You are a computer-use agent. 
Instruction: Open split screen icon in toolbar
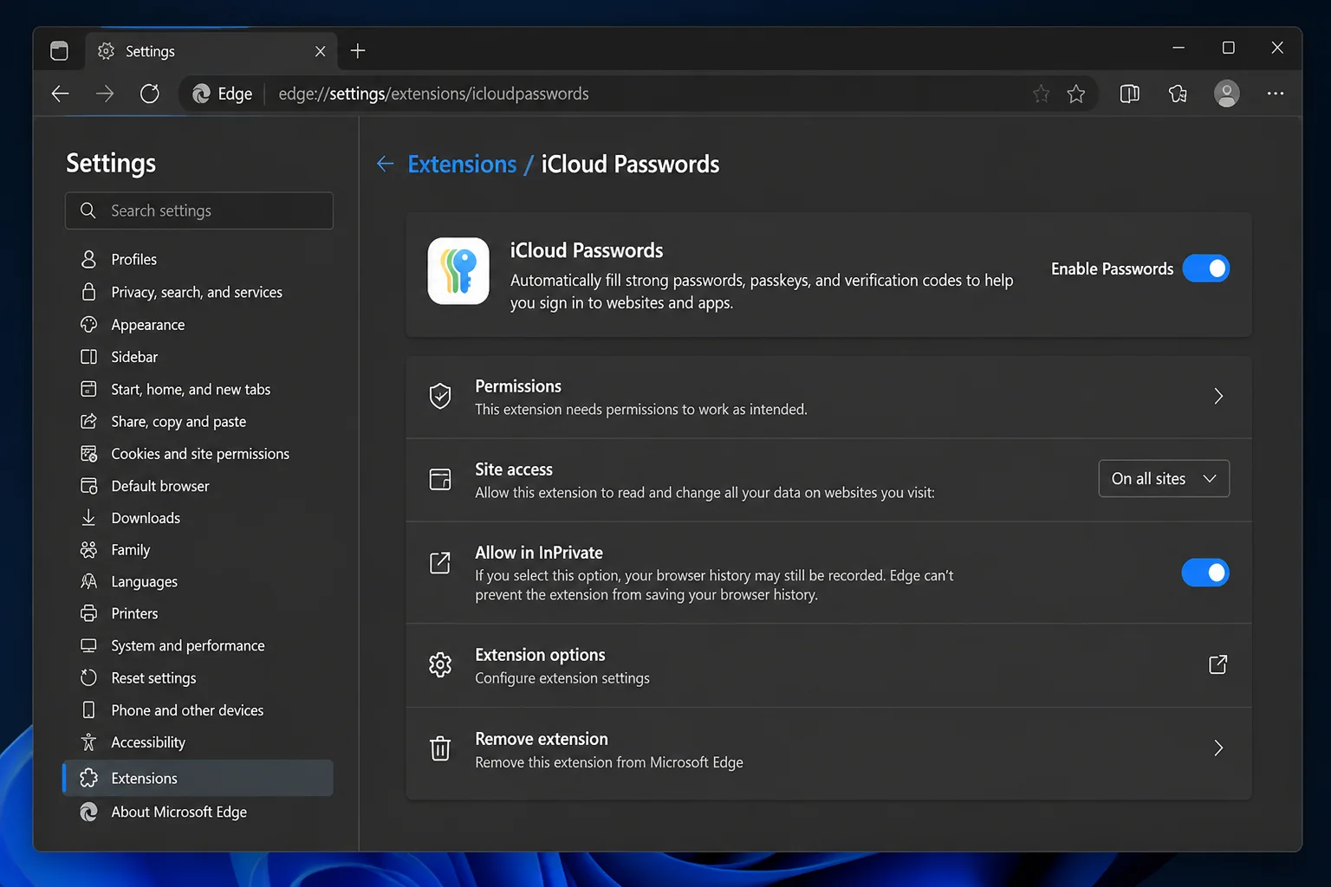tap(1130, 94)
